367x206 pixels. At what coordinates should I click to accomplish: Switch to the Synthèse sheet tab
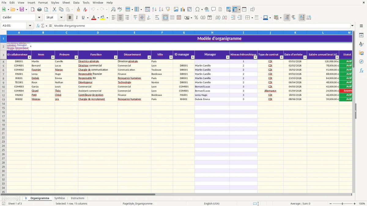tap(60, 198)
